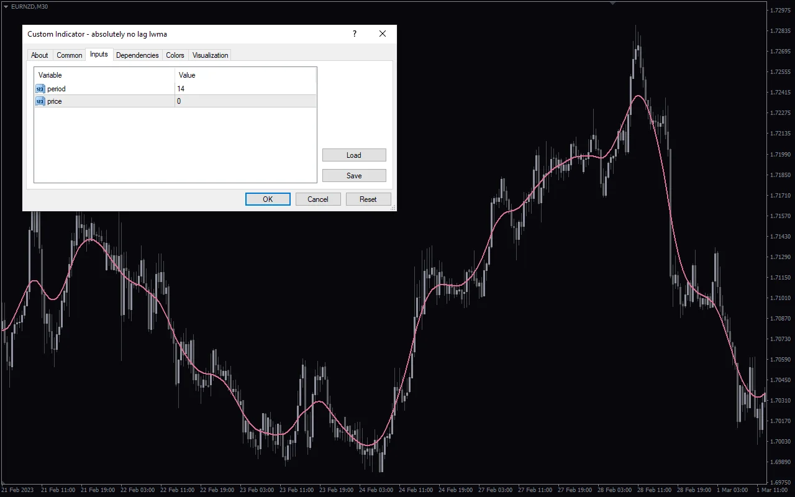Save the current input settings

coord(354,175)
